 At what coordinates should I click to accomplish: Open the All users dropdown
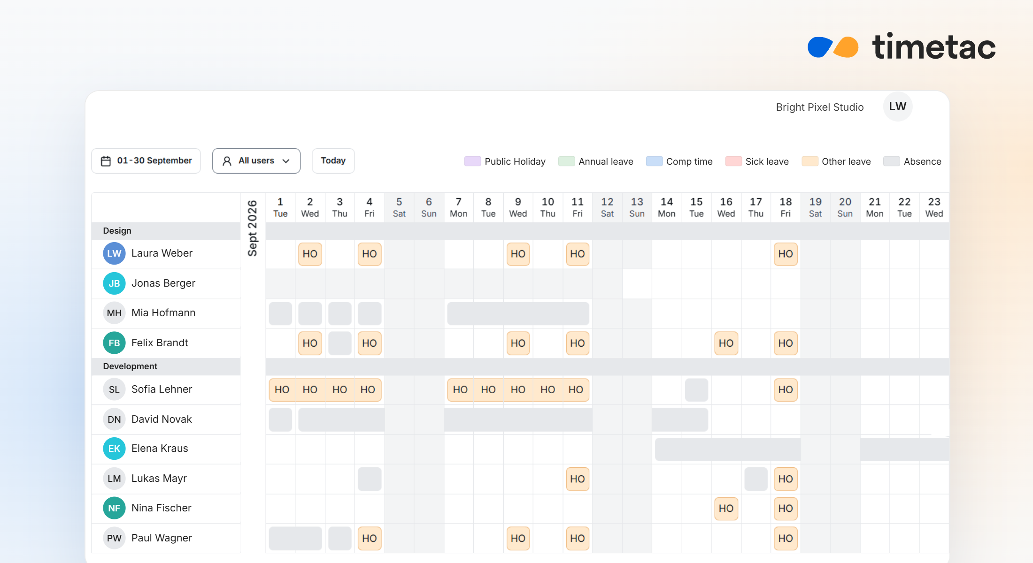(256, 161)
